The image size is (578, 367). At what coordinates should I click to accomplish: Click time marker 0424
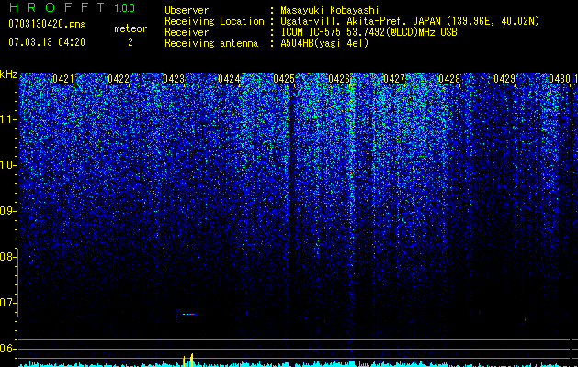click(229, 79)
